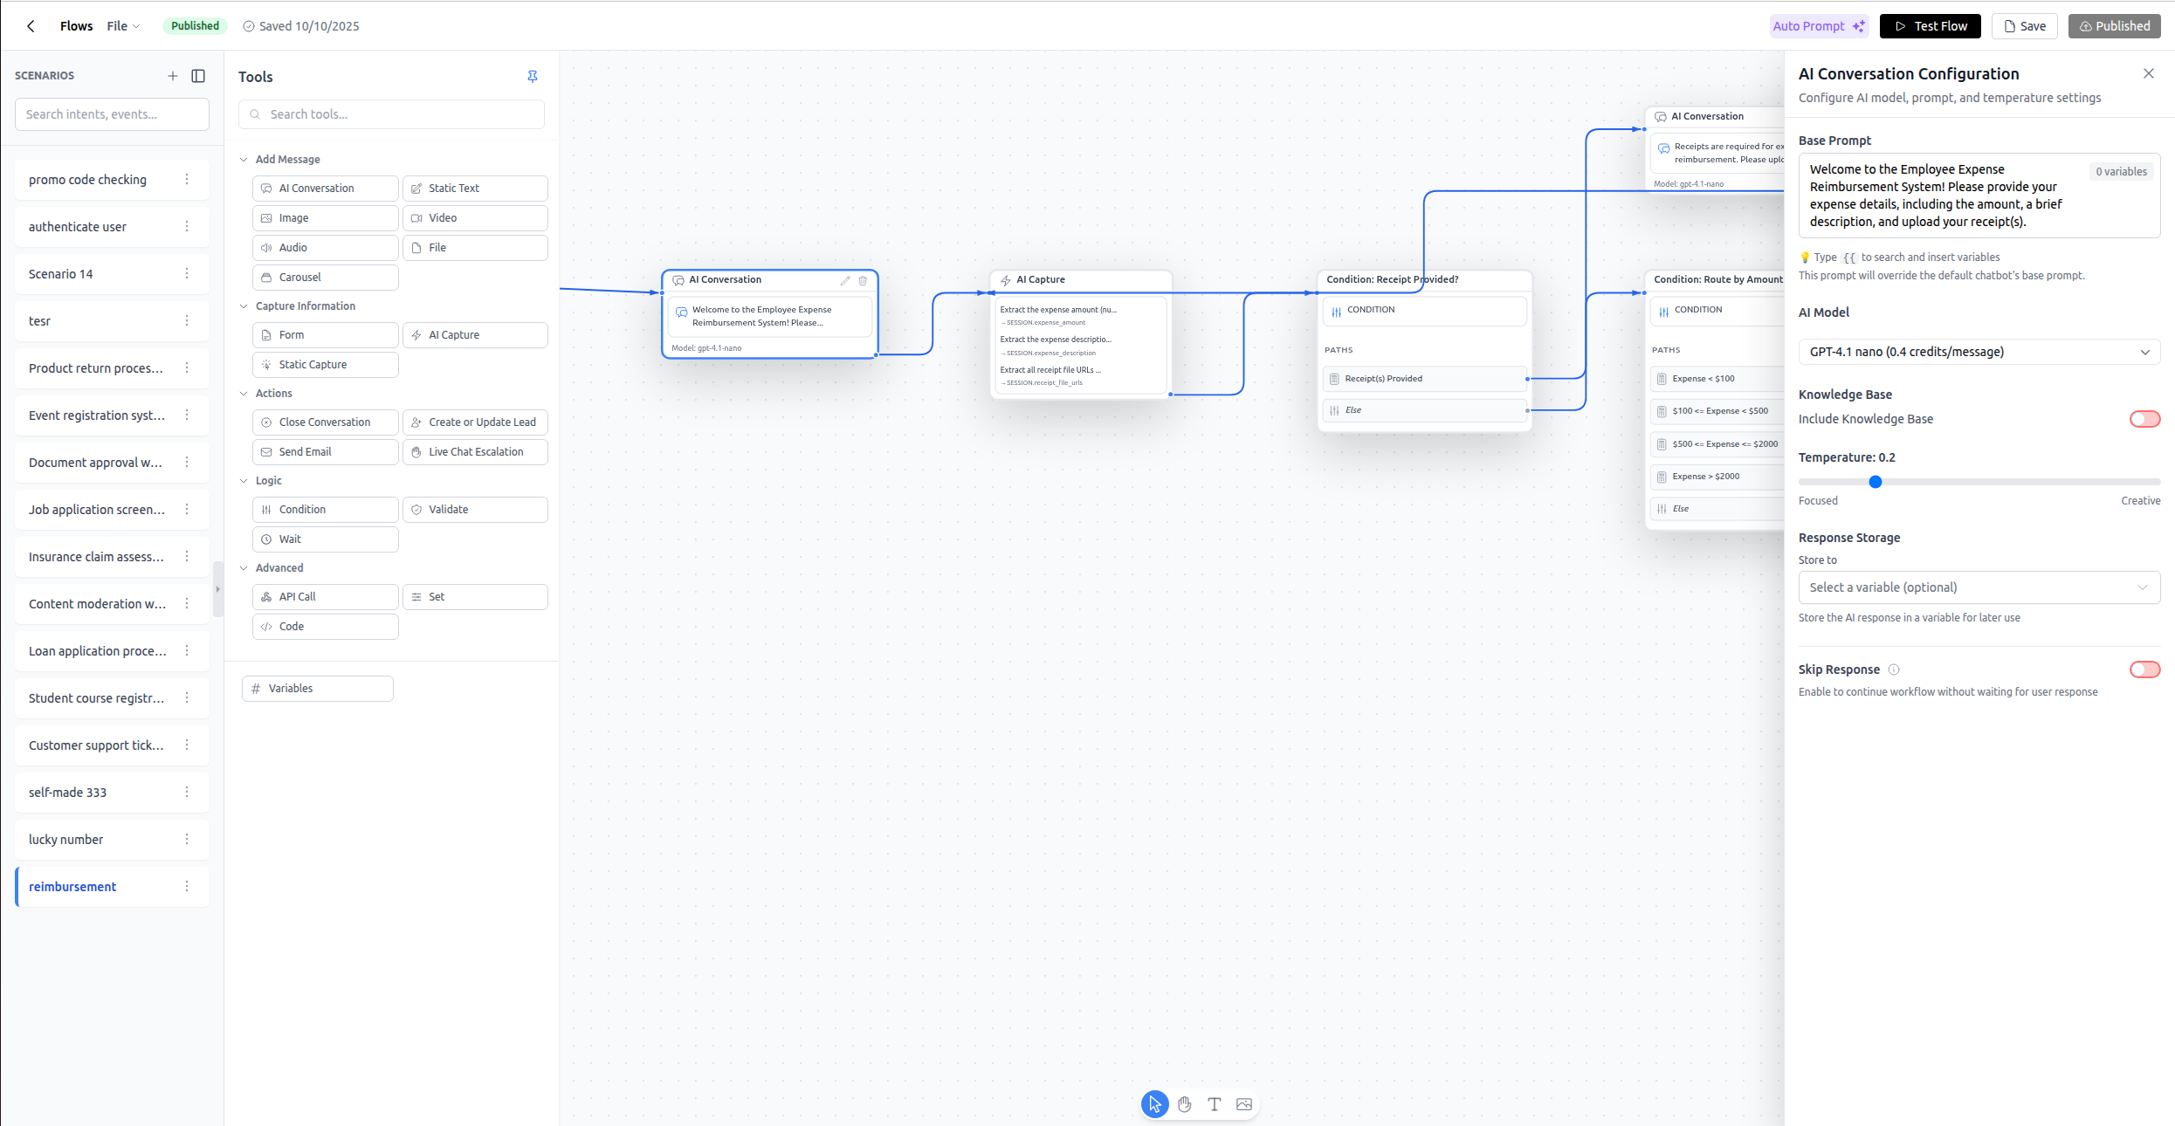Click the Auto Prompt button

coord(1818,26)
